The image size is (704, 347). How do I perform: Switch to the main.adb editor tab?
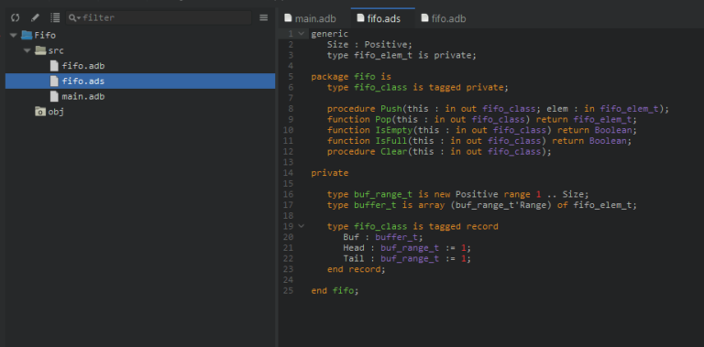click(x=310, y=19)
